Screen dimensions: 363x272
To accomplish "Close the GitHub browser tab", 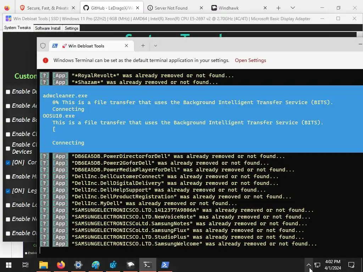I will [138, 8].
